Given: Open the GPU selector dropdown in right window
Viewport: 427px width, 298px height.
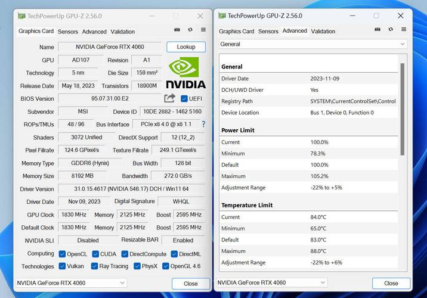Looking at the screenshot, I should tap(271, 283).
